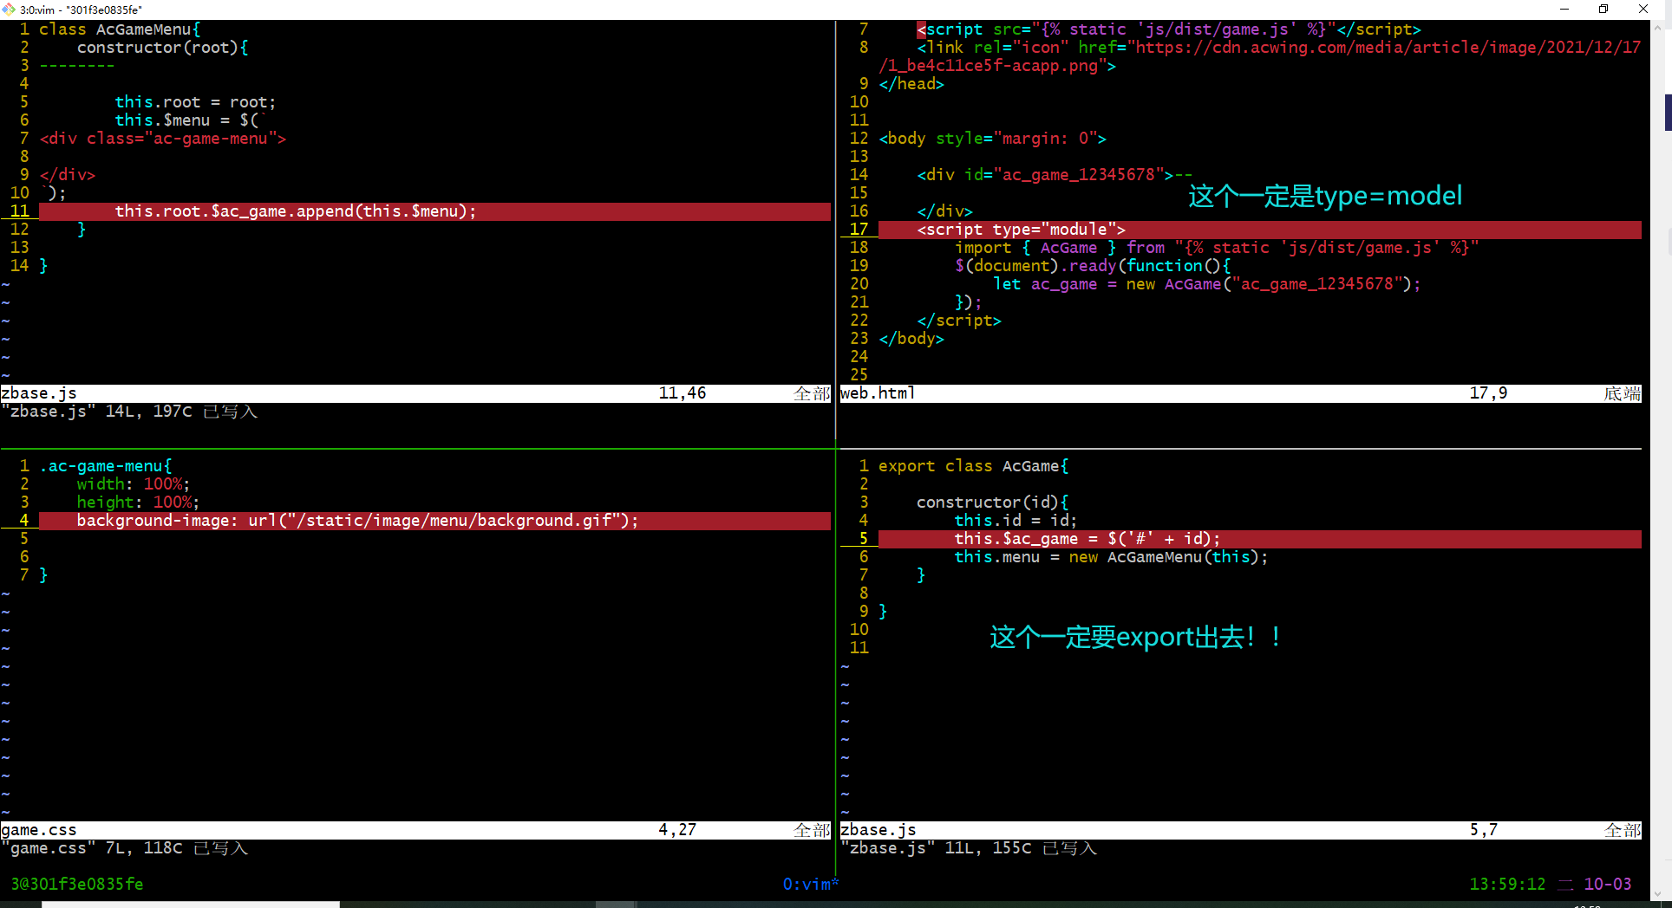Click cursor position '4,27' in game.css status
Screen dimensions: 1672x908
pyautogui.click(x=677, y=830)
